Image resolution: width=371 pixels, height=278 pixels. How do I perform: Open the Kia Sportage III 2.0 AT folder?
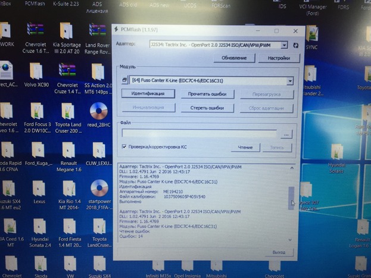67,32
